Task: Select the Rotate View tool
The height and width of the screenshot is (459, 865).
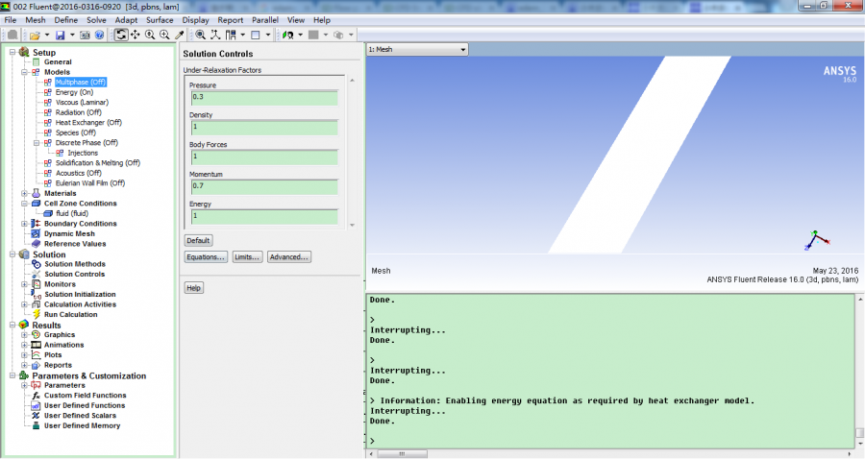Action: pos(121,35)
